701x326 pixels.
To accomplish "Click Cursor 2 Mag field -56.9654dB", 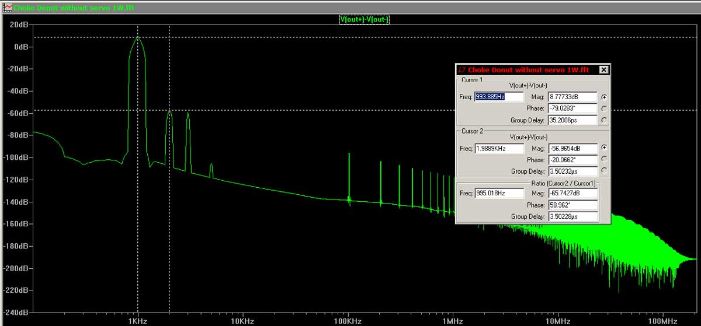I will click(572, 148).
